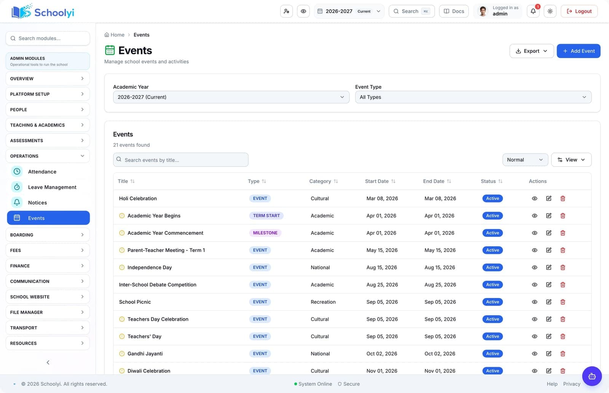
Task: View the School Picnic event details
Action: coord(534,302)
